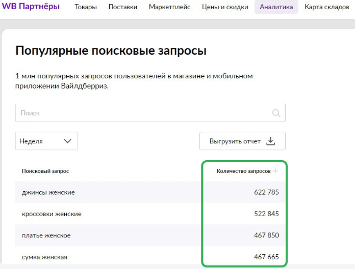The image size is (355, 269).
Task: Go to the Маркетплейс section
Action: (x=169, y=7)
